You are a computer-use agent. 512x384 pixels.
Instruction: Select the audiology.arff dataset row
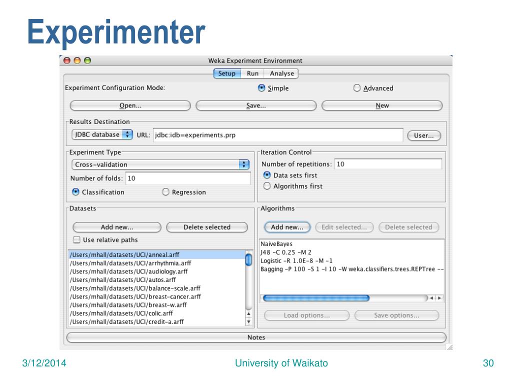coord(156,271)
